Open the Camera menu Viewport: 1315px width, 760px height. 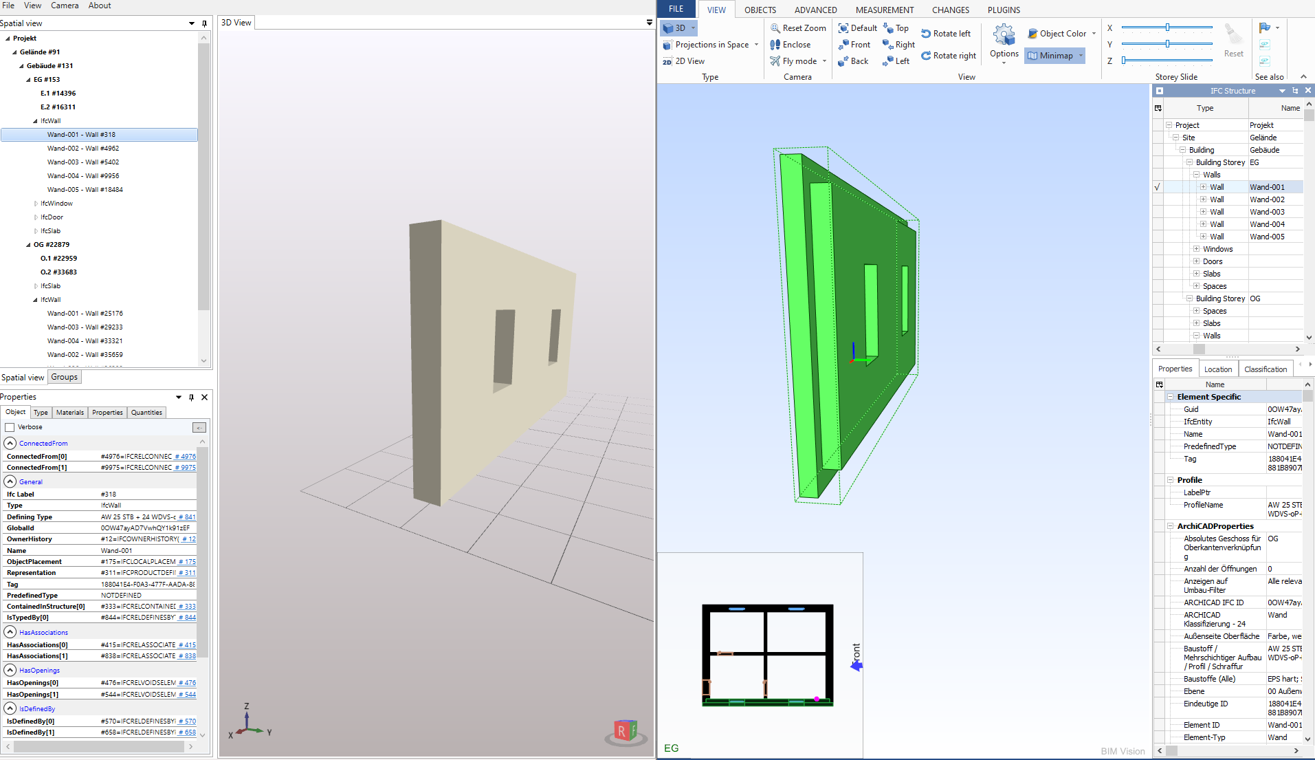tap(65, 6)
